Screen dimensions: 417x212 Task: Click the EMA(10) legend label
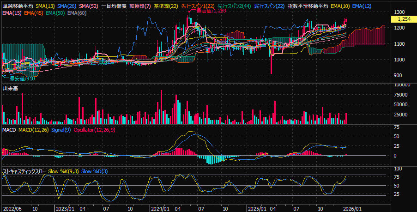tap(340, 6)
